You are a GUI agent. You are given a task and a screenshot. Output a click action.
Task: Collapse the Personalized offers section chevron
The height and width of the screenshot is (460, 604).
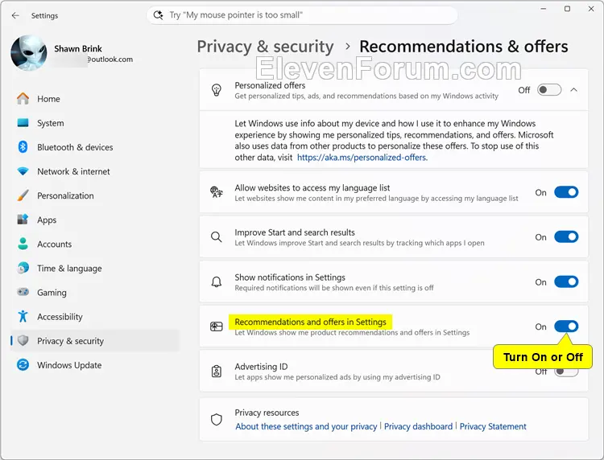click(574, 90)
